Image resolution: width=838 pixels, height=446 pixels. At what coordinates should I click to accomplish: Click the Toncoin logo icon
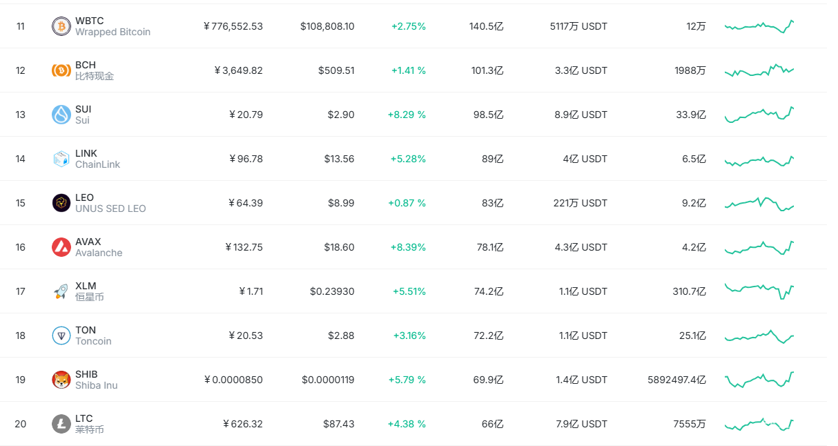pyautogui.click(x=61, y=336)
